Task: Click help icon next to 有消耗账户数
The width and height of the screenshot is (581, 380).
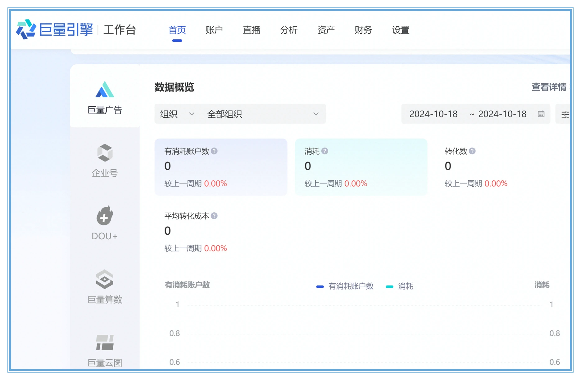Action: point(214,151)
